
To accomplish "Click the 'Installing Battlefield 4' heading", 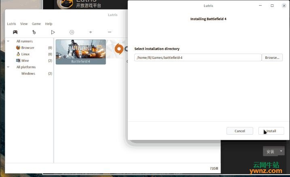I will pyautogui.click(x=208, y=19).
